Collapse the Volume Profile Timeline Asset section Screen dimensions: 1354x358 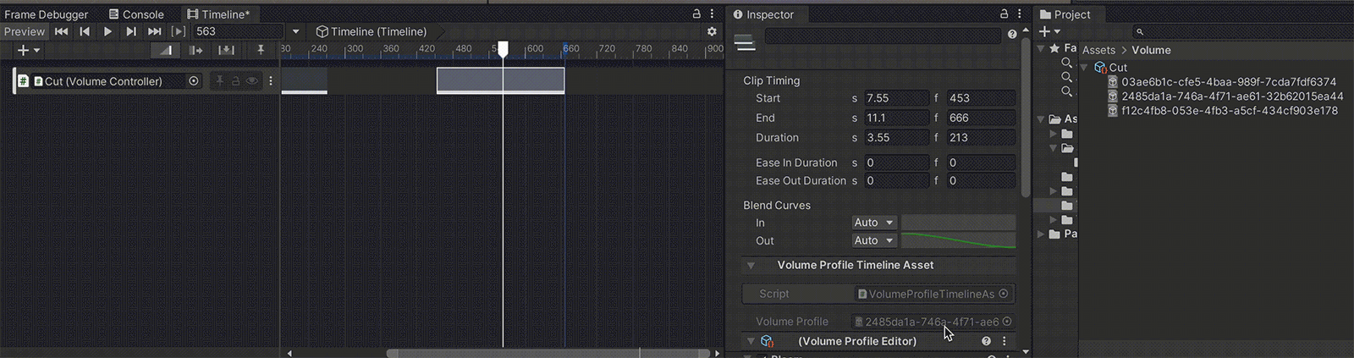point(751,265)
